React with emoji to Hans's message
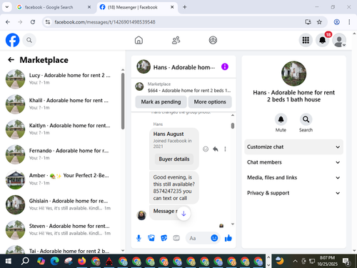Screen dimensions: 357x268 pyautogui.click(x=206, y=149)
